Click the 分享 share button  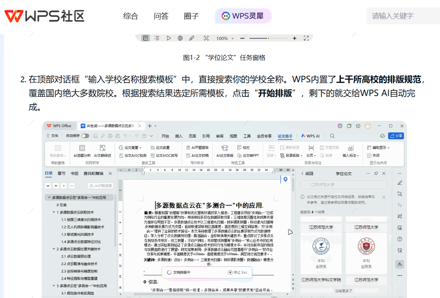tap(396, 136)
